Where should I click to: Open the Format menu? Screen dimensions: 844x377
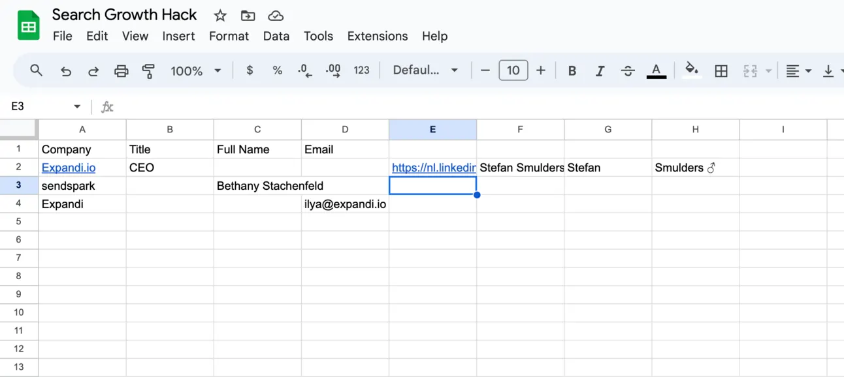pyautogui.click(x=229, y=37)
